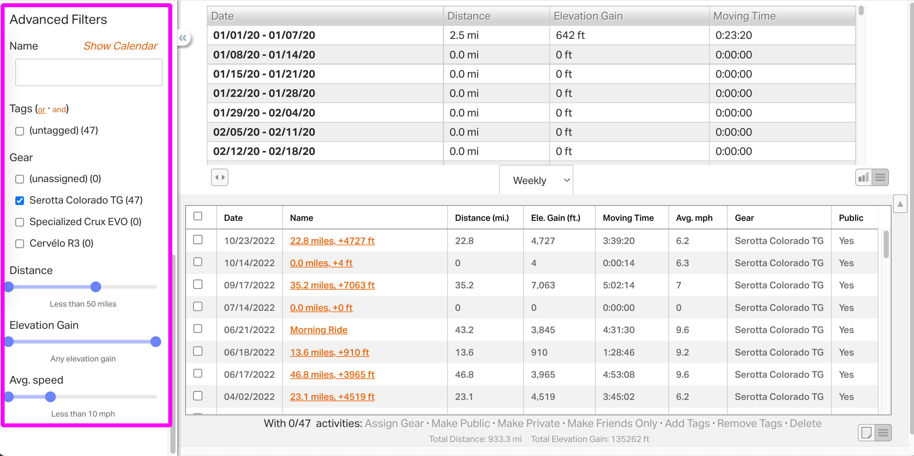Click the Show Calendar link
Viewport: 914px width, 456px height.
click(x=120, y=46)
